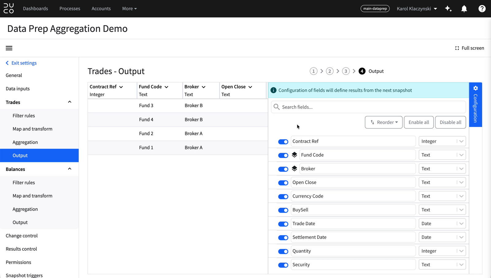The image size is (491, 278).
Task: Click the Broker aggregation layers icon
Action: pos(294,168)
